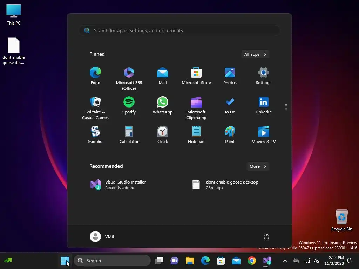Open clock and date flyout

pyautogui.click(x=334, y=261)
